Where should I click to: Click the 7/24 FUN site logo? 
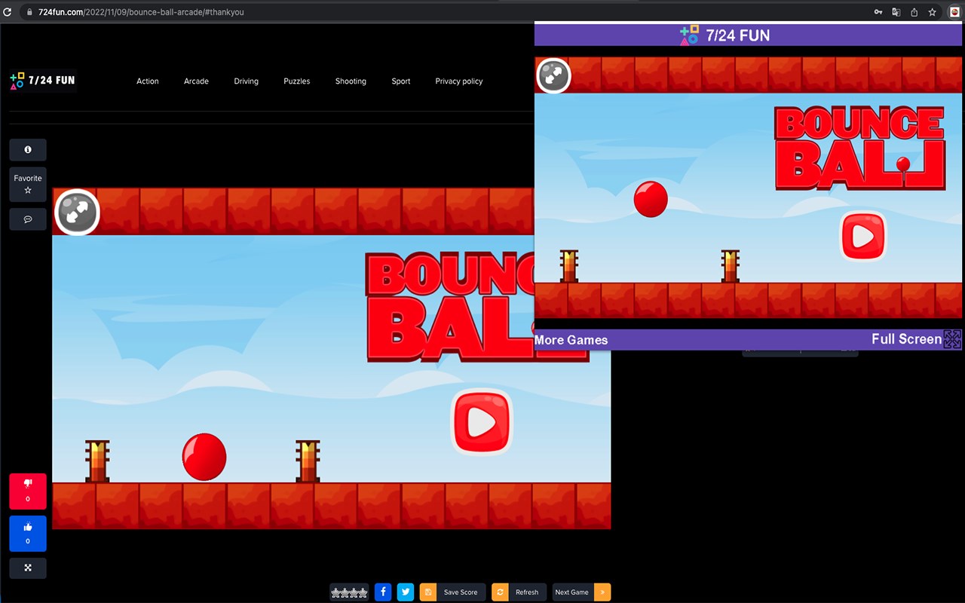click(43, 81)
